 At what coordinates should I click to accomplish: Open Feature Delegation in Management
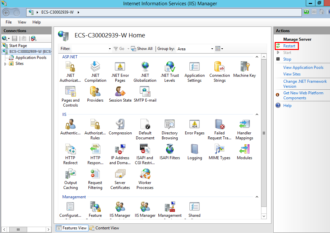pos(95,210)
